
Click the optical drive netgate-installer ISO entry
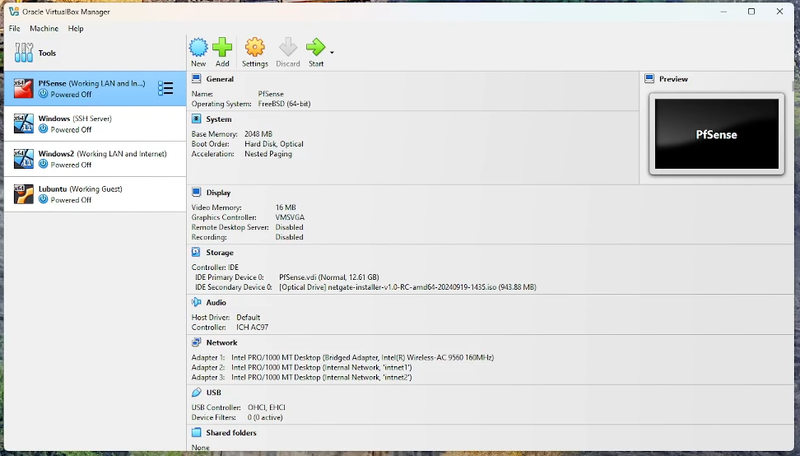(x=407, y=287)
